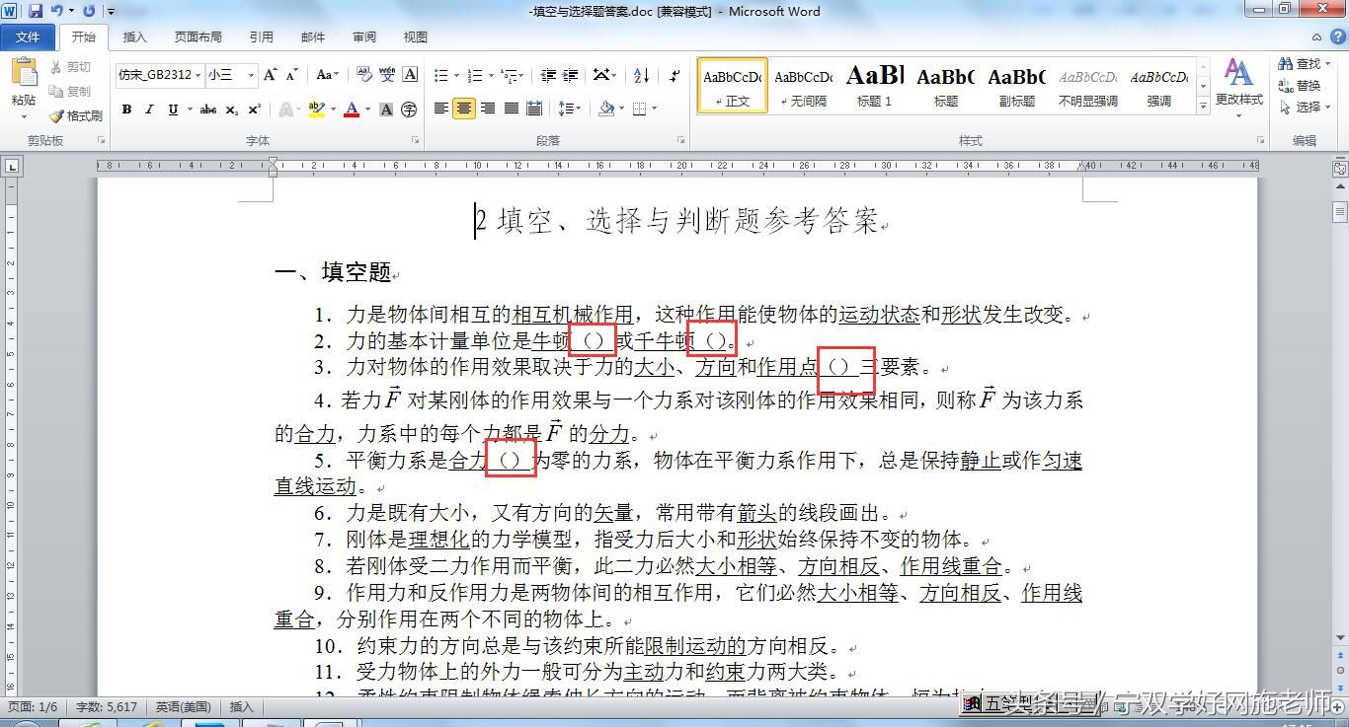Apply strikethrough formatting

click(208, 109)
